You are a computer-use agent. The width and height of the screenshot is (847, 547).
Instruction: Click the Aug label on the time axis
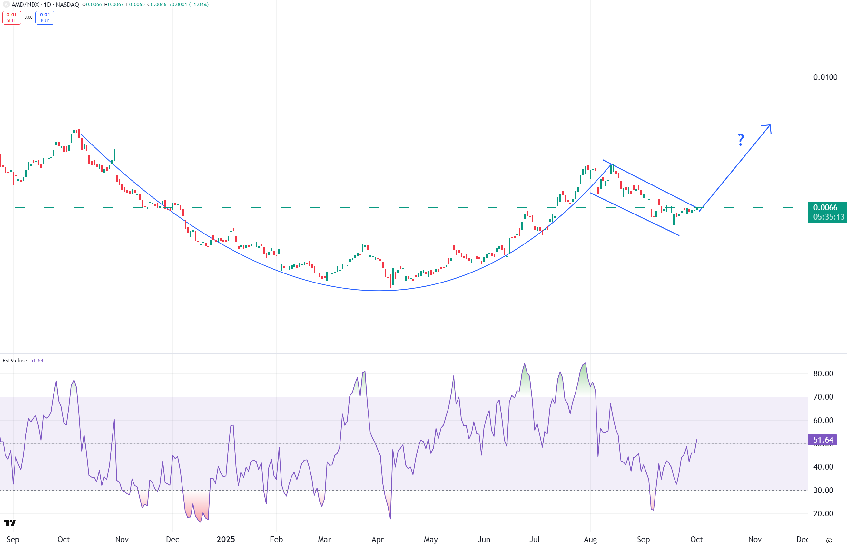click(590, 539)
